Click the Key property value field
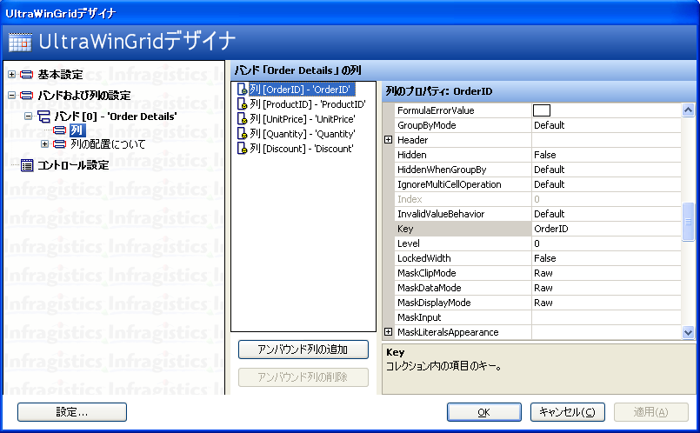 [x=605, y=229]
